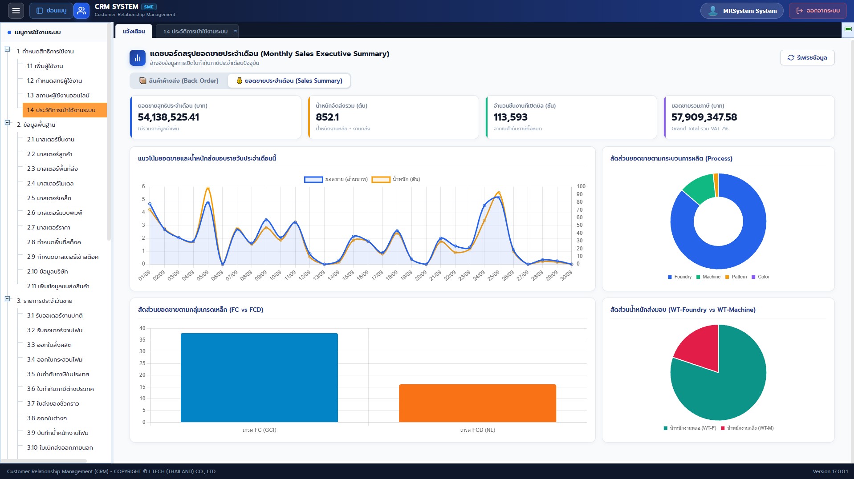Image resolution: width=854 pixels, height=479 pixels.
Task: Open the MRSystem System user menu
Action: pyautogui.click(x=742, y=11)
